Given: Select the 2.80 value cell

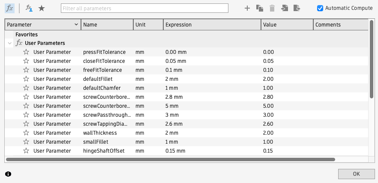Looking at the screenshot, I should pos(287,97).
